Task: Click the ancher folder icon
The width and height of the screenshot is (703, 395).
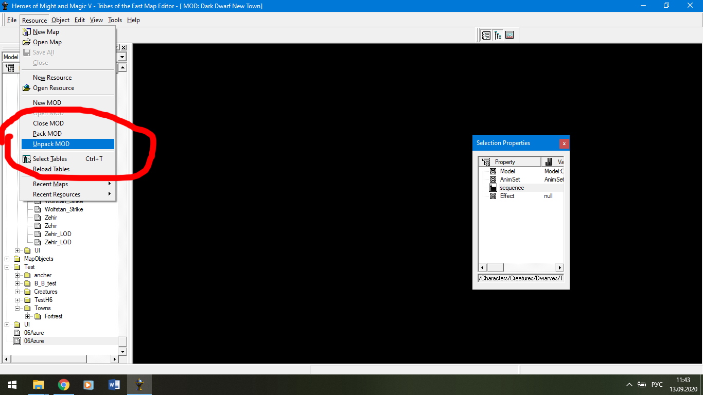Action: point(28,275)
